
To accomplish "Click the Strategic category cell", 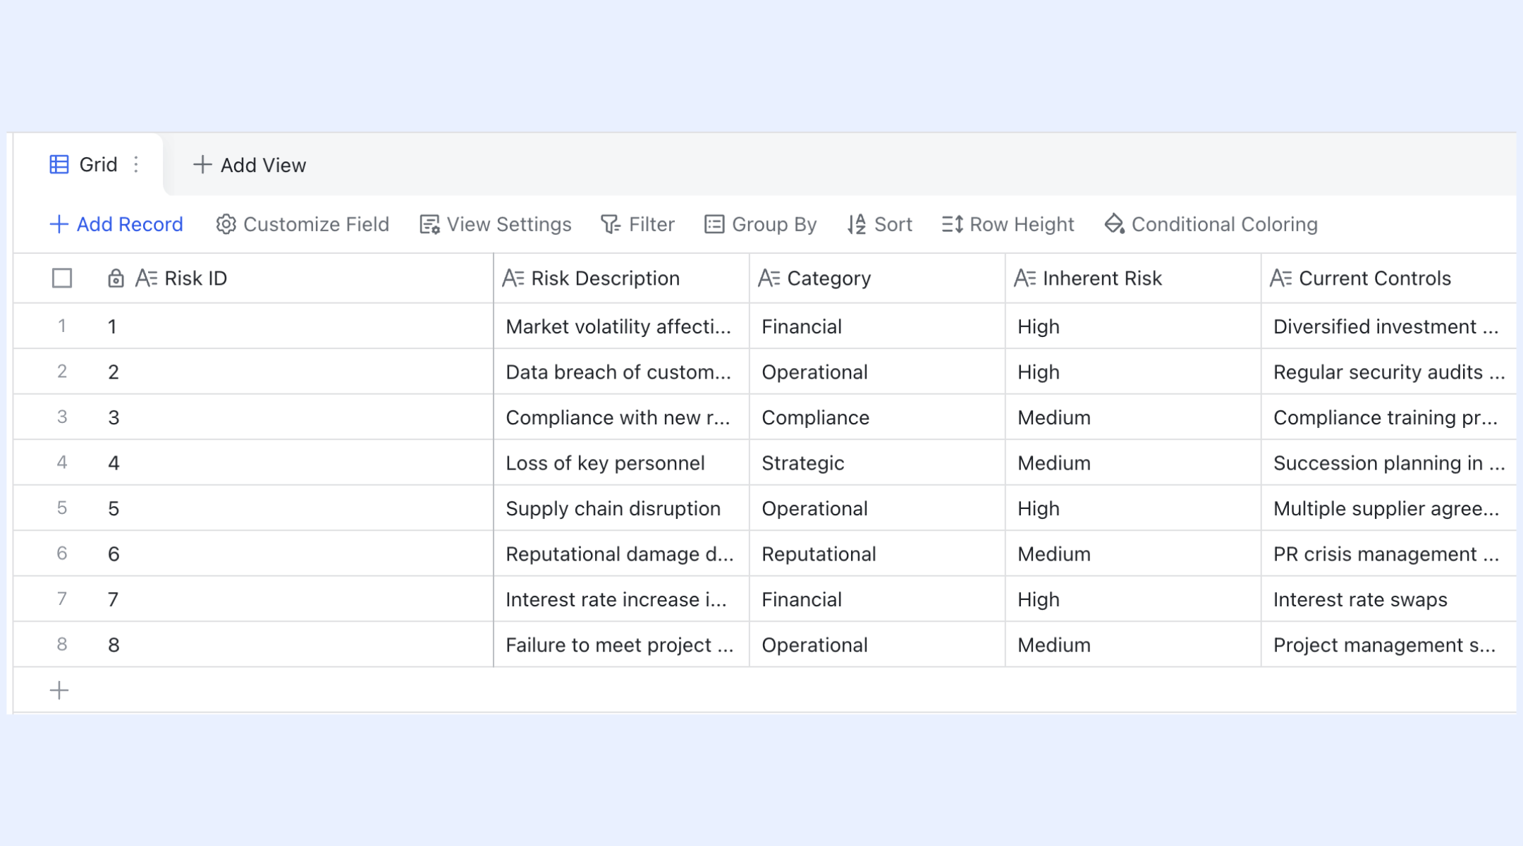I will click(x=877, y=462).
